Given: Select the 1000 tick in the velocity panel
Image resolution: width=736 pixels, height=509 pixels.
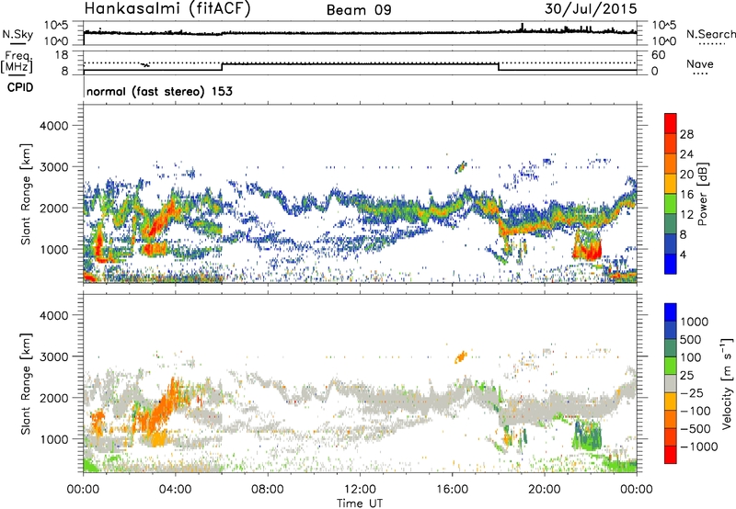Looking at the screenshot, I should (54, 439).
